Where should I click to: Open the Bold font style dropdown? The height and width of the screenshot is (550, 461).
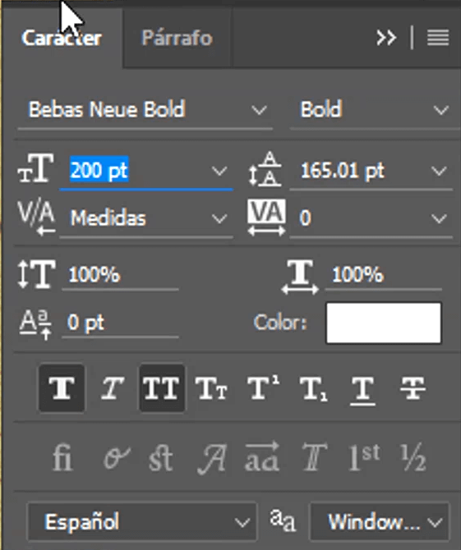point(373,109)
